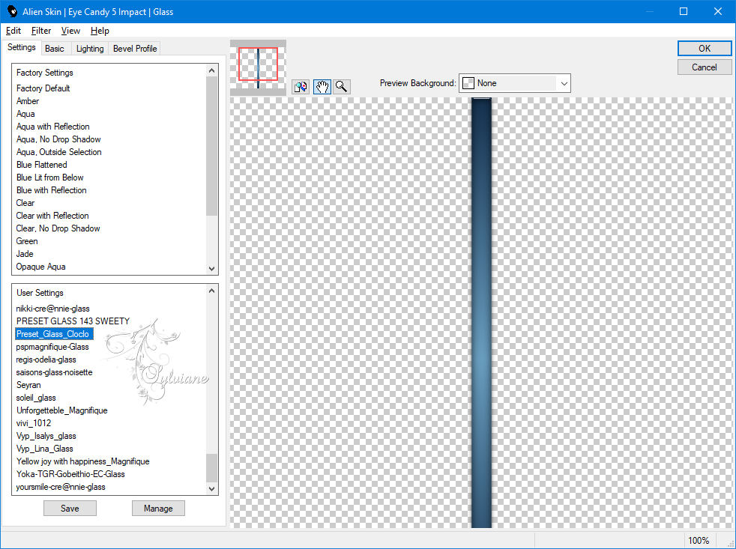
Task: Select the Aqua preset
Action: point(25,114)
